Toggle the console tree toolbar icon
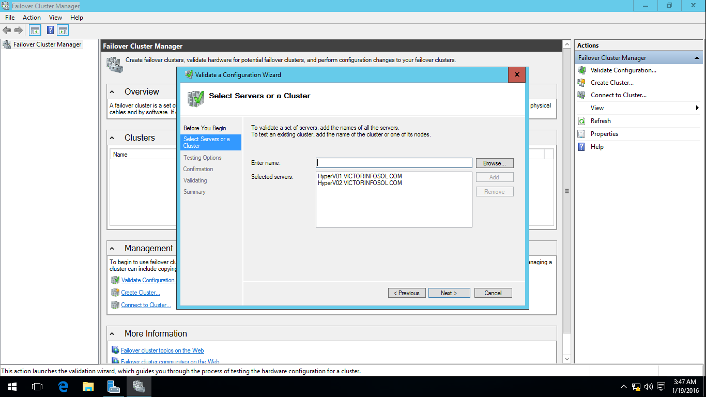This screenshot has width=706, height=397. (35, 30)
